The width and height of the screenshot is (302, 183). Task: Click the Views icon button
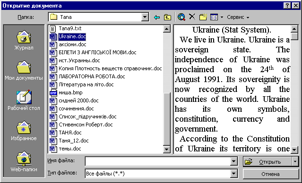tap(214, 17)
